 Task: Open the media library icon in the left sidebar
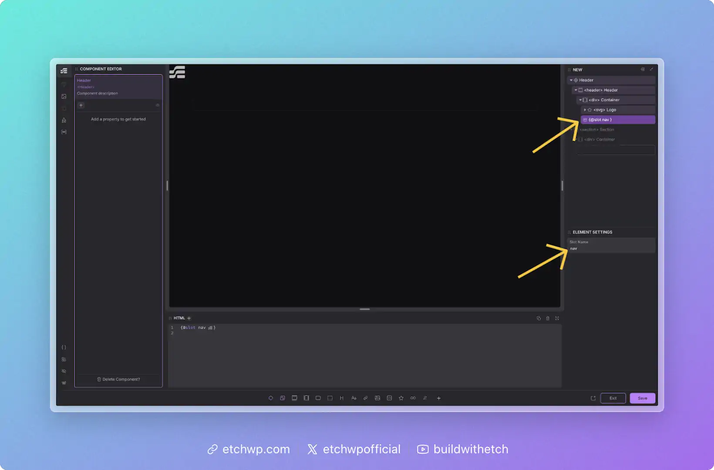[x=64, y=97]
